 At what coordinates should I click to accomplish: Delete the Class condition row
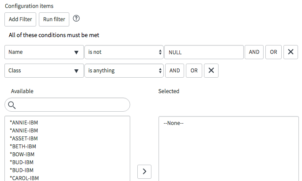click(211, 70)
